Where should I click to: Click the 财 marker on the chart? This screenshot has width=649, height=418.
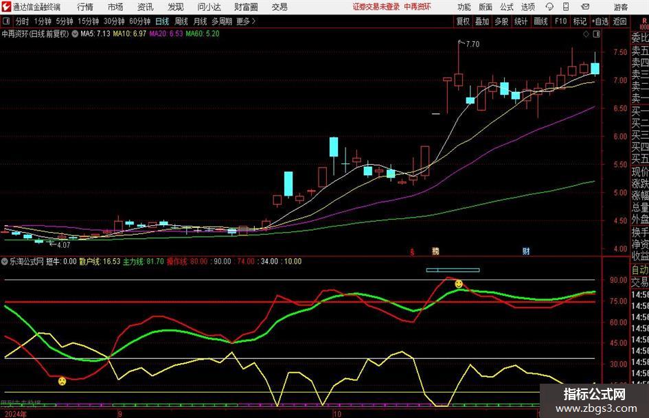pos(526,251)
